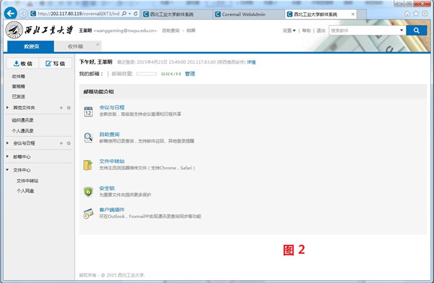Open the 文件中转站 feature link
The image size is (434, 283).
point(112,161)
